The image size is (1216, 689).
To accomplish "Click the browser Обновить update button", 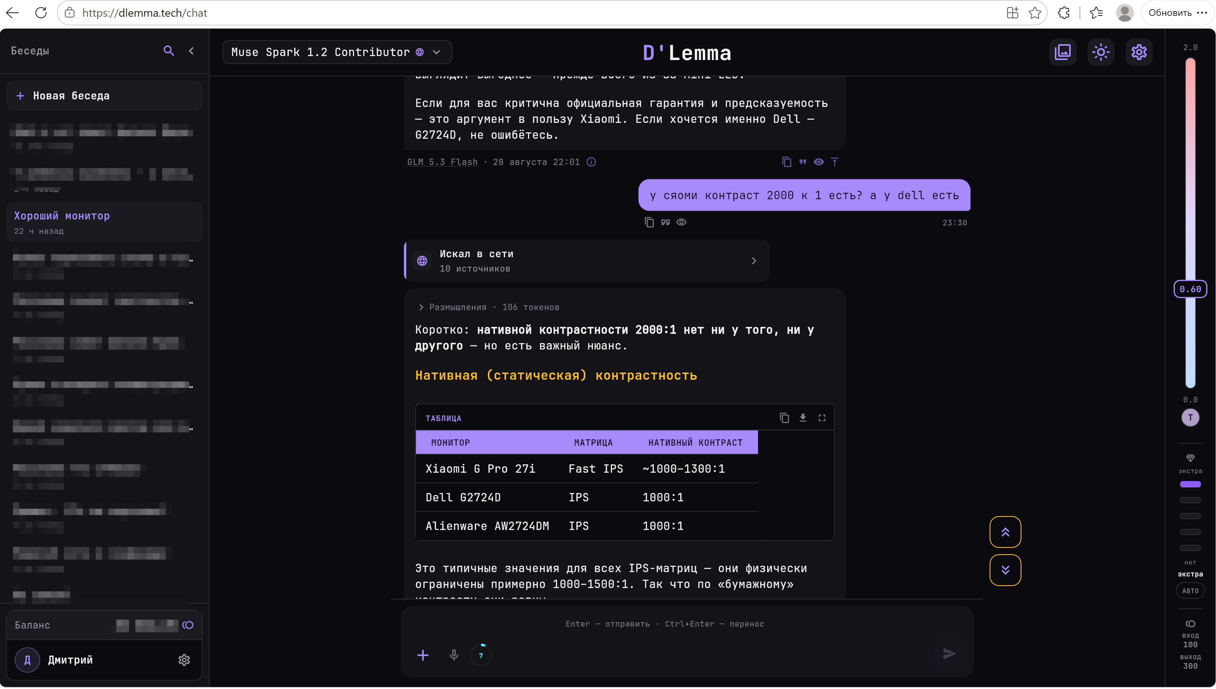I will [x=1178, y=13].
